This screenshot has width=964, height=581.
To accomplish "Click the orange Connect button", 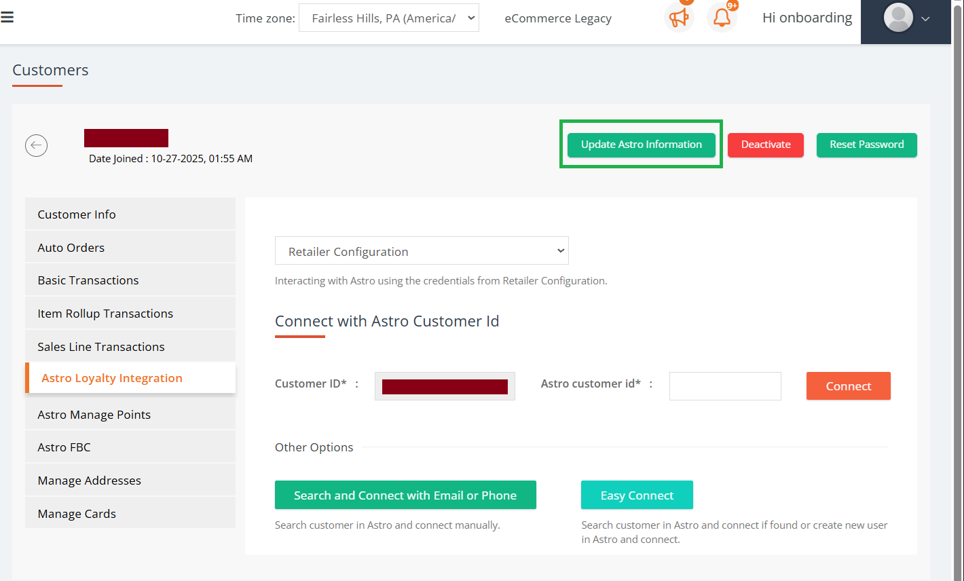I will pos(849,386).
